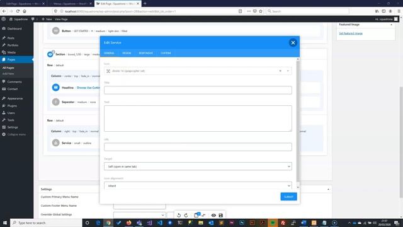Open Posts in the WordPress sidebar
The image size is (403, 227).
coord(11,38)
